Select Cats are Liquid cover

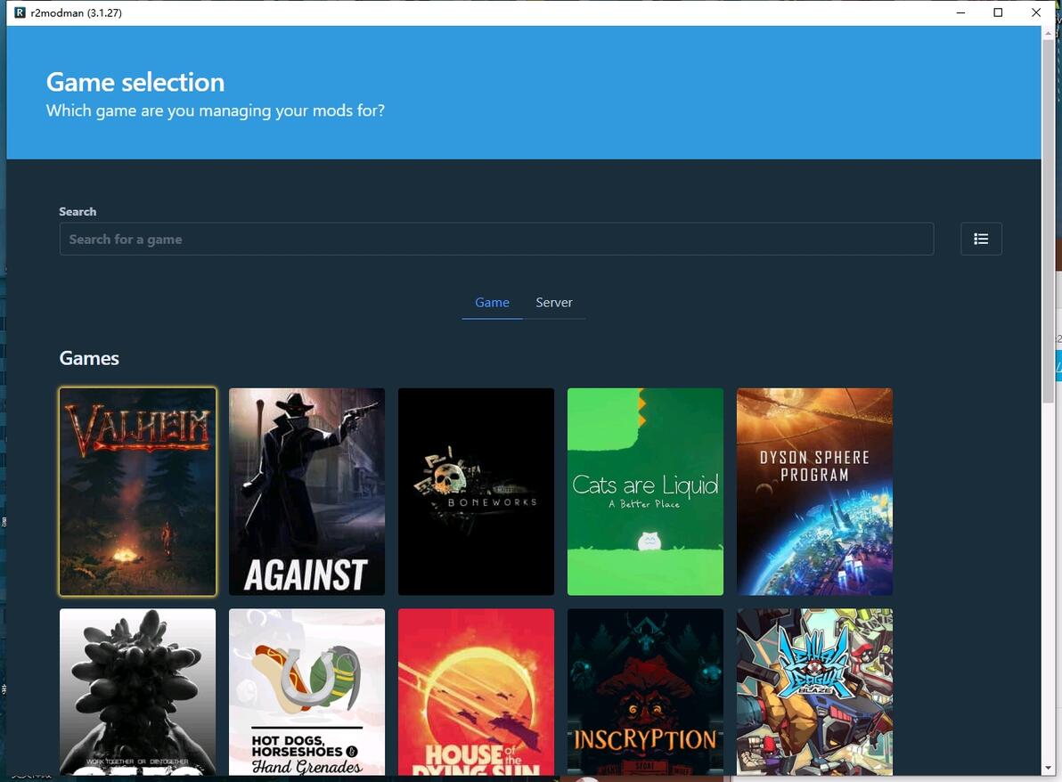tap(645, 492)
